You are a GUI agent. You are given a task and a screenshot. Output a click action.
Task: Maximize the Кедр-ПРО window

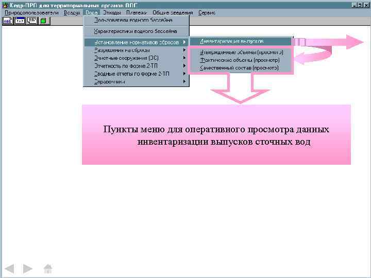click(x=360, y=5)
